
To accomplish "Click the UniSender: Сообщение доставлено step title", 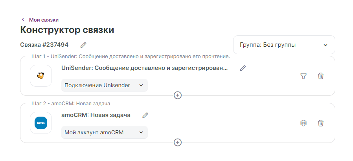I will [145, 68].
